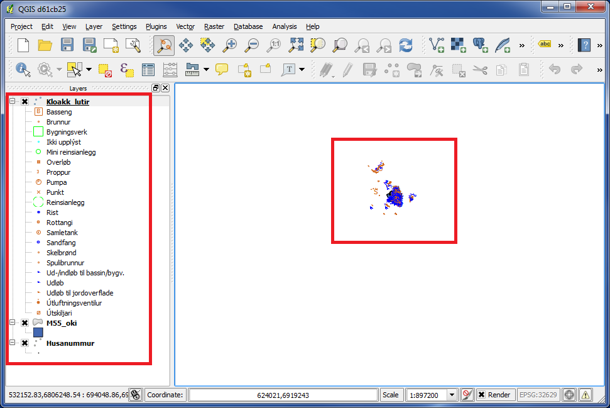
Task: Open the Raster menu
Action: point(214,26)
